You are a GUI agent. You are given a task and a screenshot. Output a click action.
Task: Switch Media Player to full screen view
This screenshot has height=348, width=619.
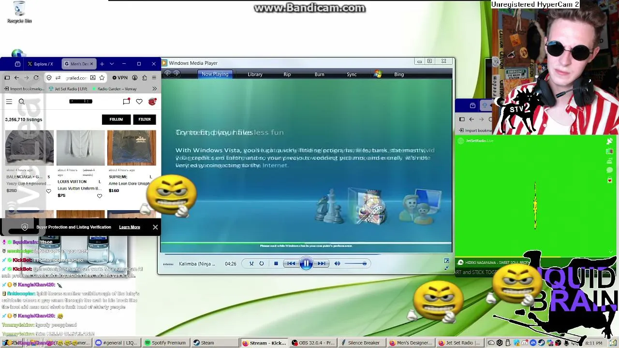click(446, 261)
